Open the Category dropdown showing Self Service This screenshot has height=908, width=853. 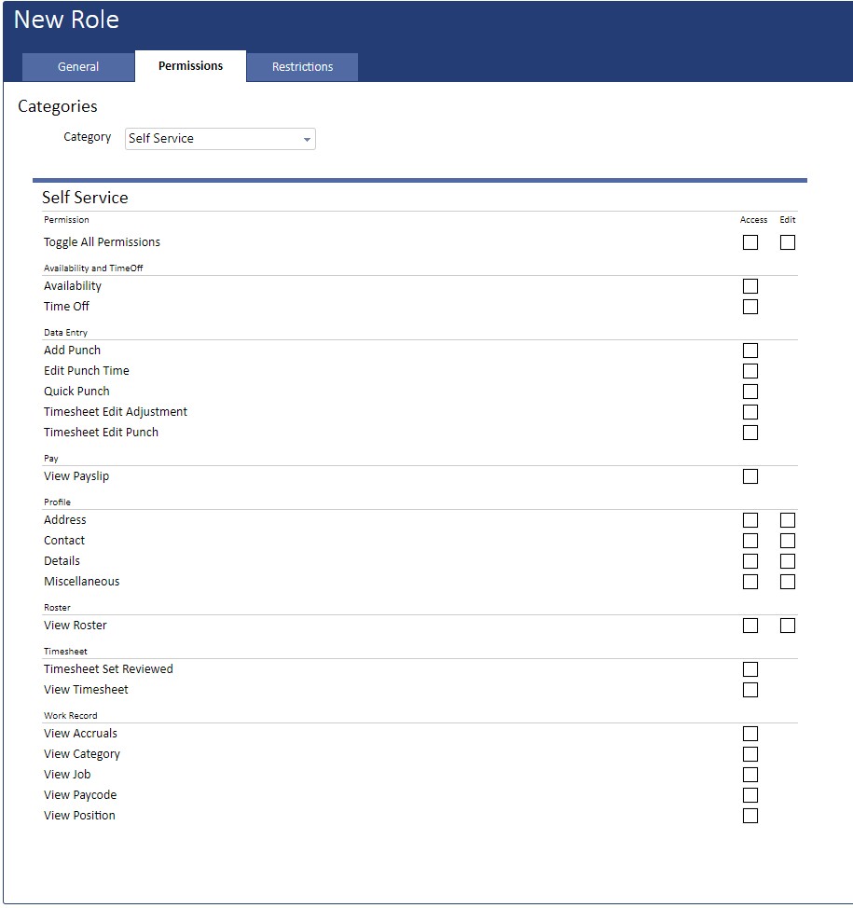(220, 139)
